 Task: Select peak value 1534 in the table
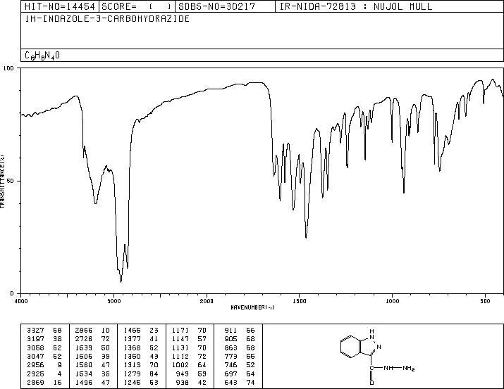(84, 374)
